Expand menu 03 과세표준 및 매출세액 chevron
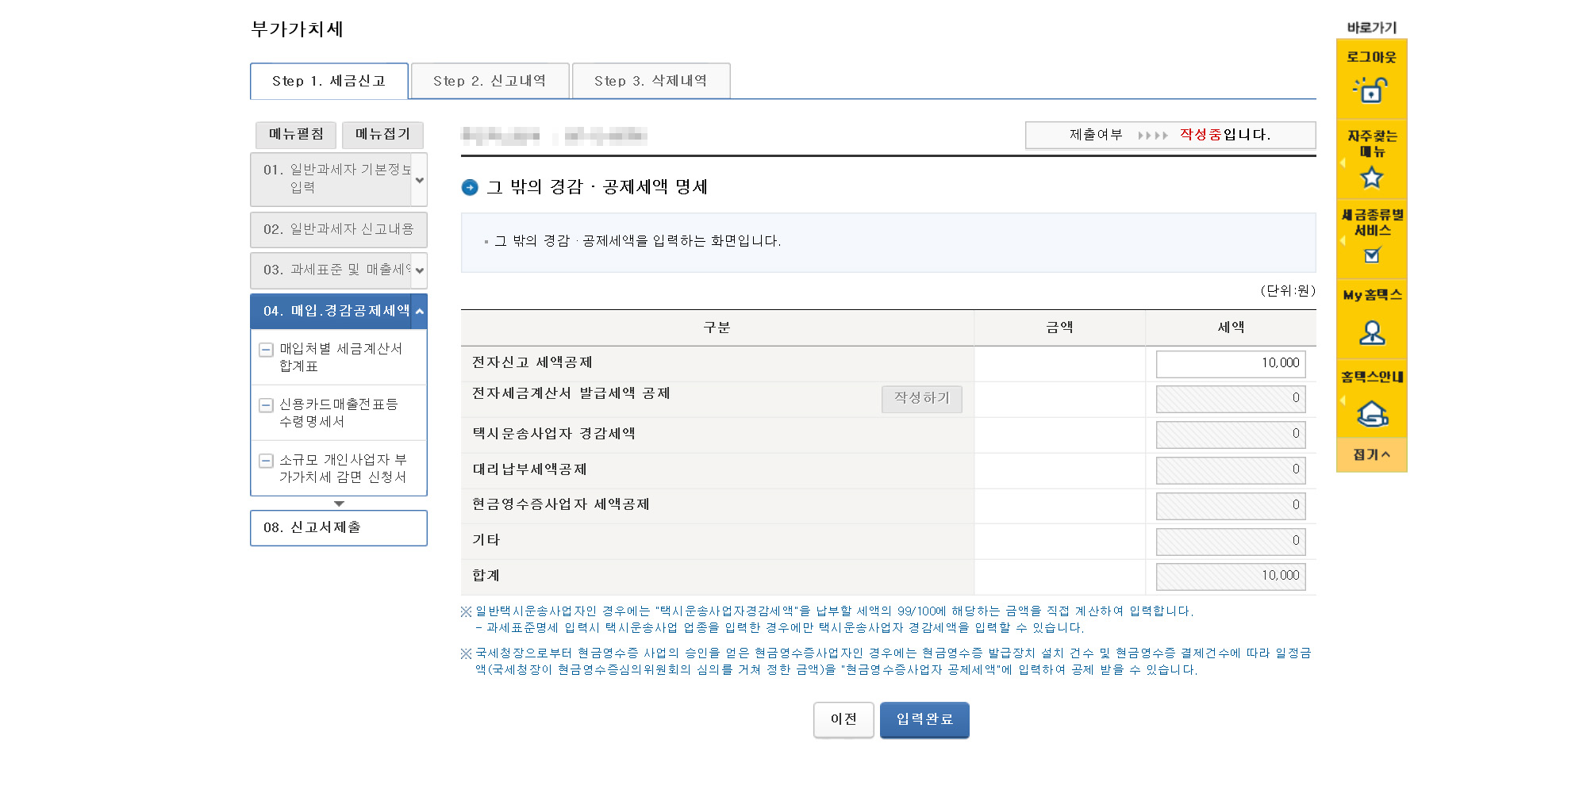Viewport: 1587px width, 793px height. [420, 270]
